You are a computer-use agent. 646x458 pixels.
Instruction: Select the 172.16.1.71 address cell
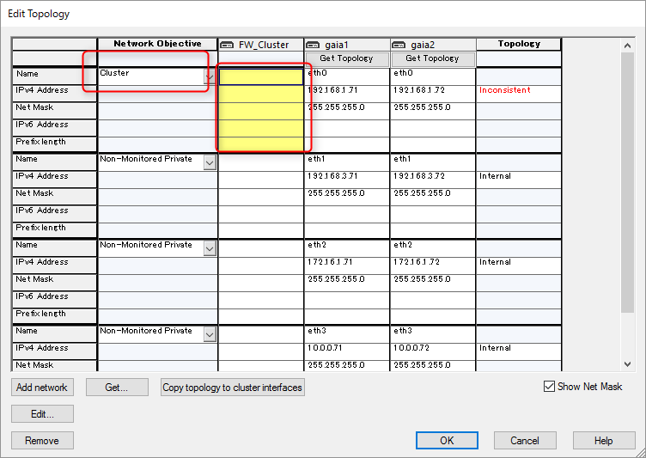[x=347, y=266]
